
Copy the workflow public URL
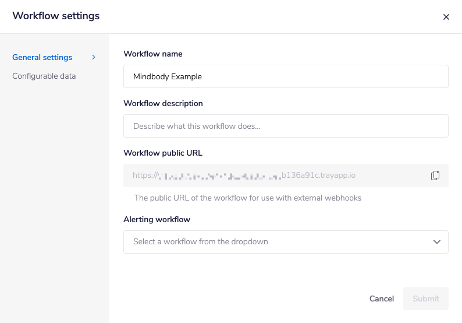pos(435,175)
